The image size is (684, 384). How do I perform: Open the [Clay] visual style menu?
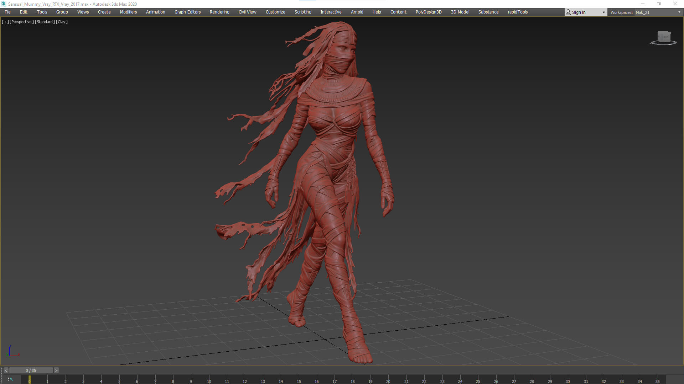(x=62, y=22)
